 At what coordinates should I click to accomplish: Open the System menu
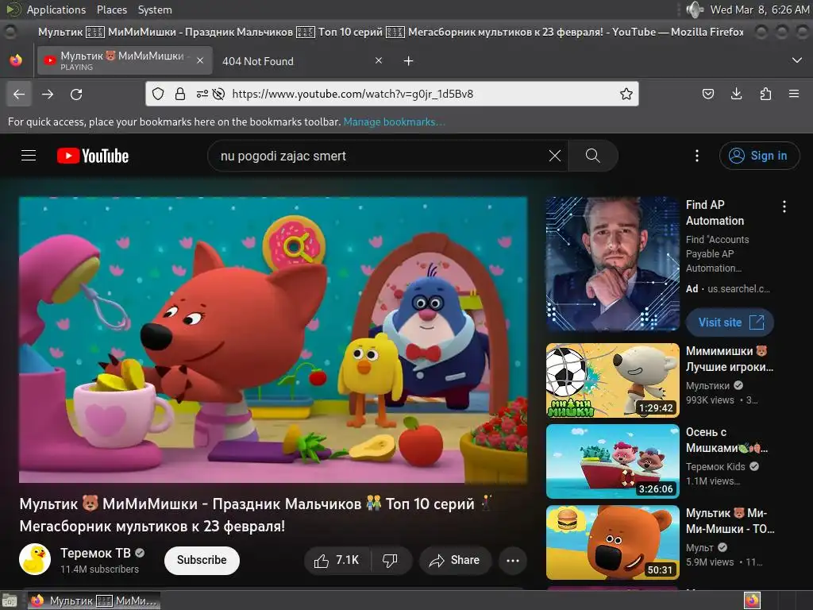pyautogui.click(x=155, y=10)
